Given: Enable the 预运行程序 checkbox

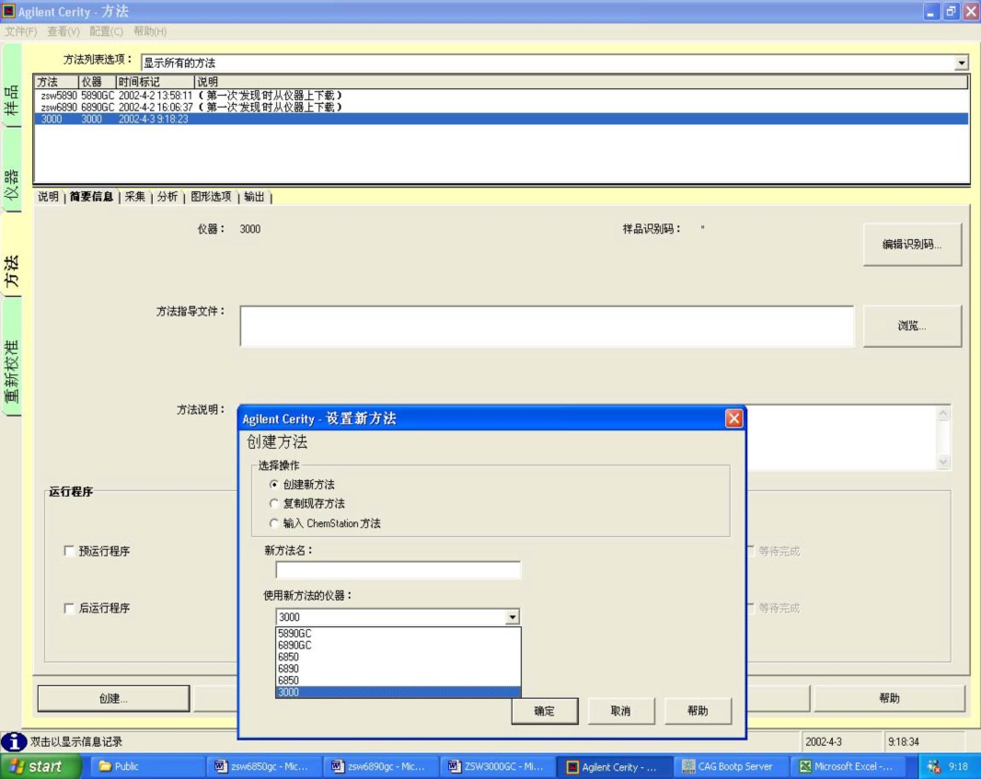Looking at the screenshot, I should click(69, 551).
